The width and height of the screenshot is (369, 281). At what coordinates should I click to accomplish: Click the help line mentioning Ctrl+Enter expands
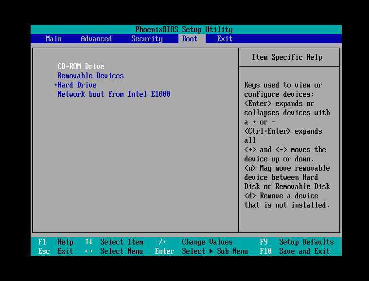tap(283, 131)
